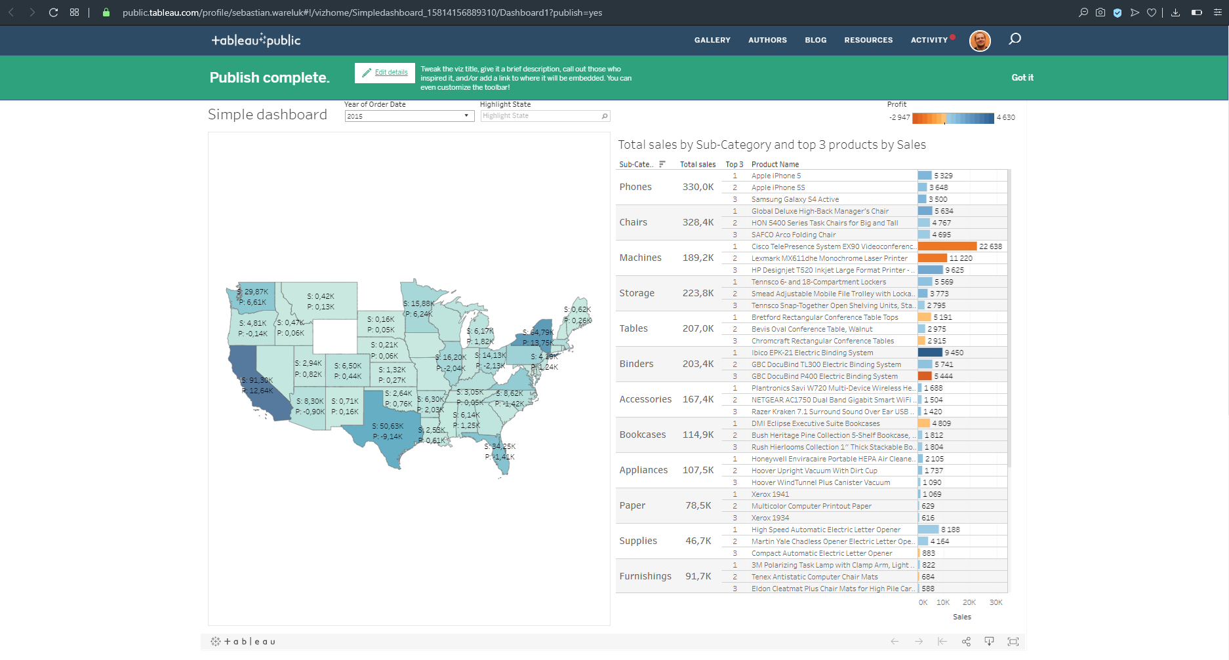Open the Authors menu item
1229x660 pixels.
[x=767, y=40]
